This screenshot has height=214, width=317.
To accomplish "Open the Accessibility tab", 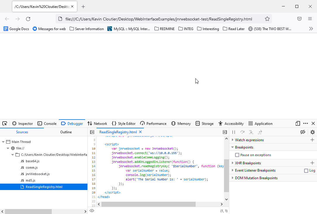I will 231,123.
